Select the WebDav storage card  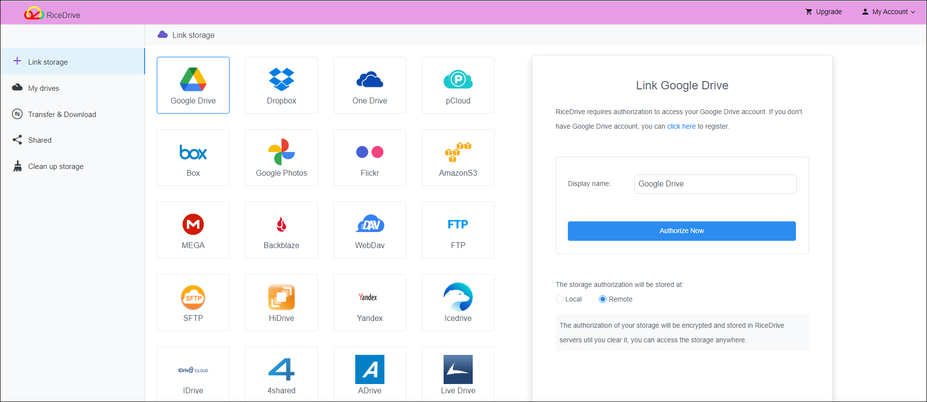[370, 230]
